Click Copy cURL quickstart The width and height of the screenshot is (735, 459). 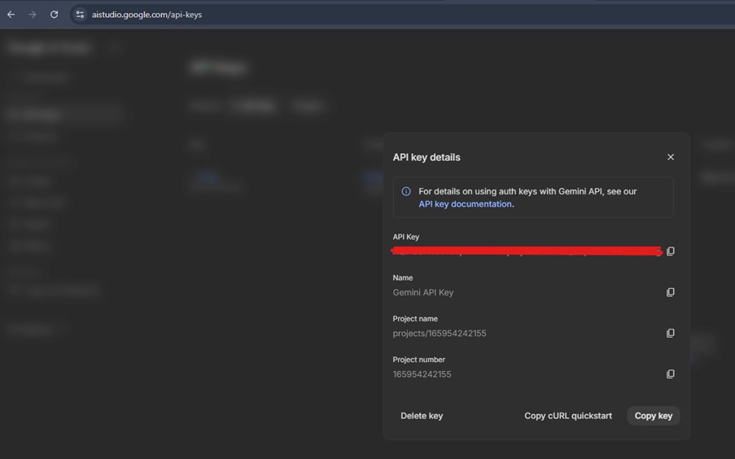(567, 416)
